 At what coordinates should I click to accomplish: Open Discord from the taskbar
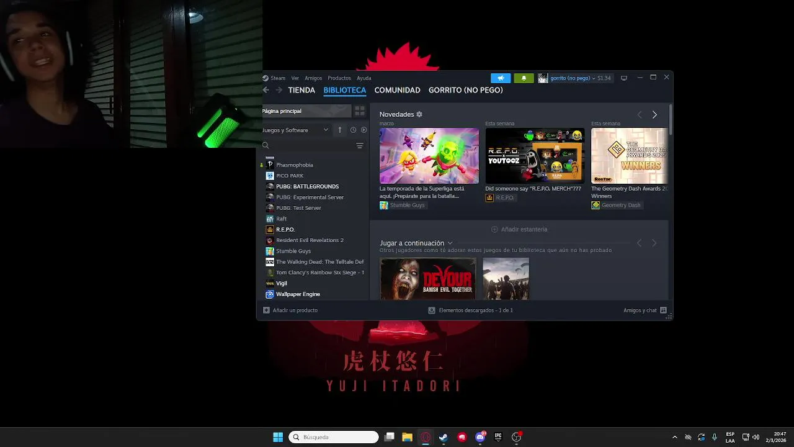coord(480,437)
